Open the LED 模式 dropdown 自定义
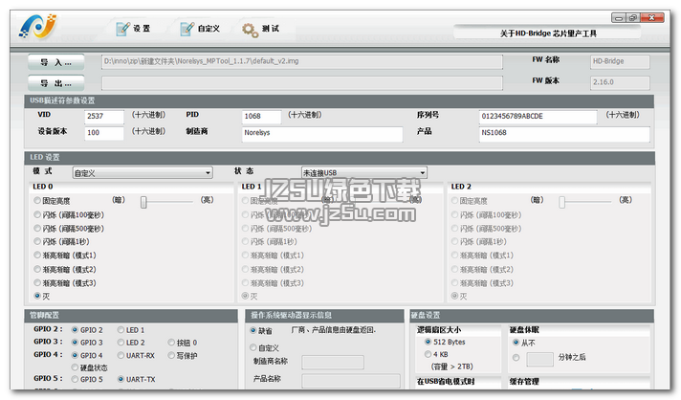The image size is (681, 400). pyautogui.click(x=143, y=173)
